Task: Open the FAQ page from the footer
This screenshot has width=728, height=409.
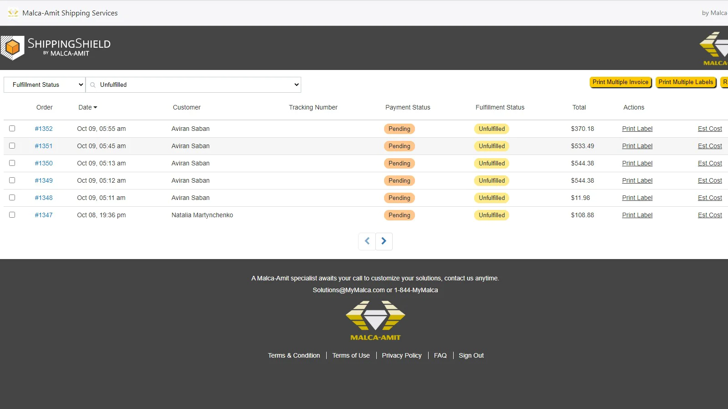Action: (440, 355)
